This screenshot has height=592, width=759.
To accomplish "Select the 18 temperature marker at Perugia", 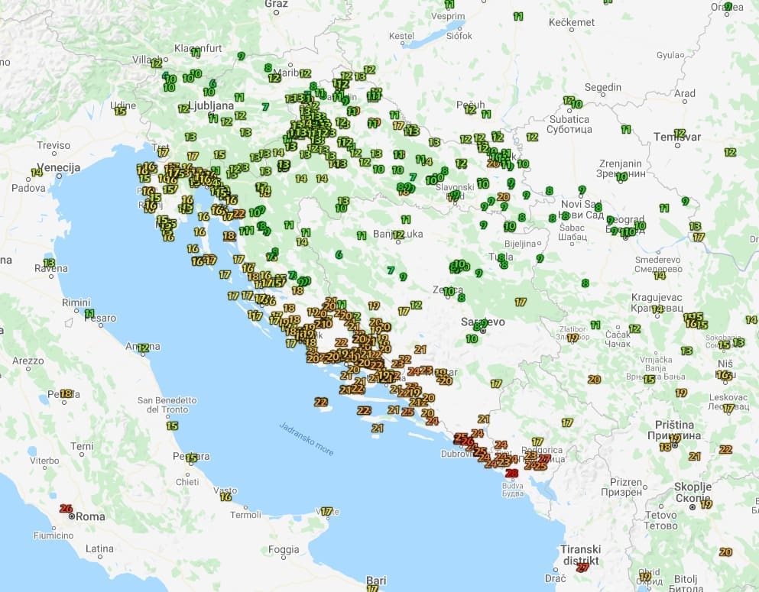I will coord(66,394).
